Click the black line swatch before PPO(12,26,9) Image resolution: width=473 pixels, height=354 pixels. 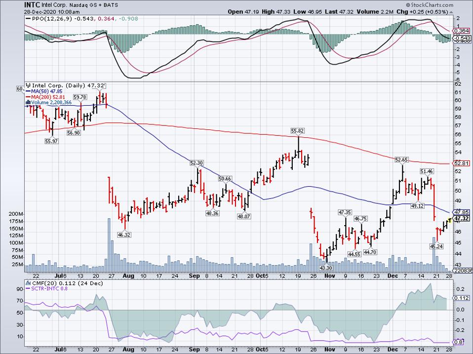point(28,19)
